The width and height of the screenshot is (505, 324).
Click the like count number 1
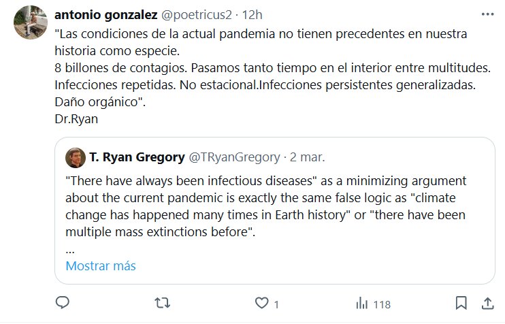pyautogui.click(x=277, y=304)
